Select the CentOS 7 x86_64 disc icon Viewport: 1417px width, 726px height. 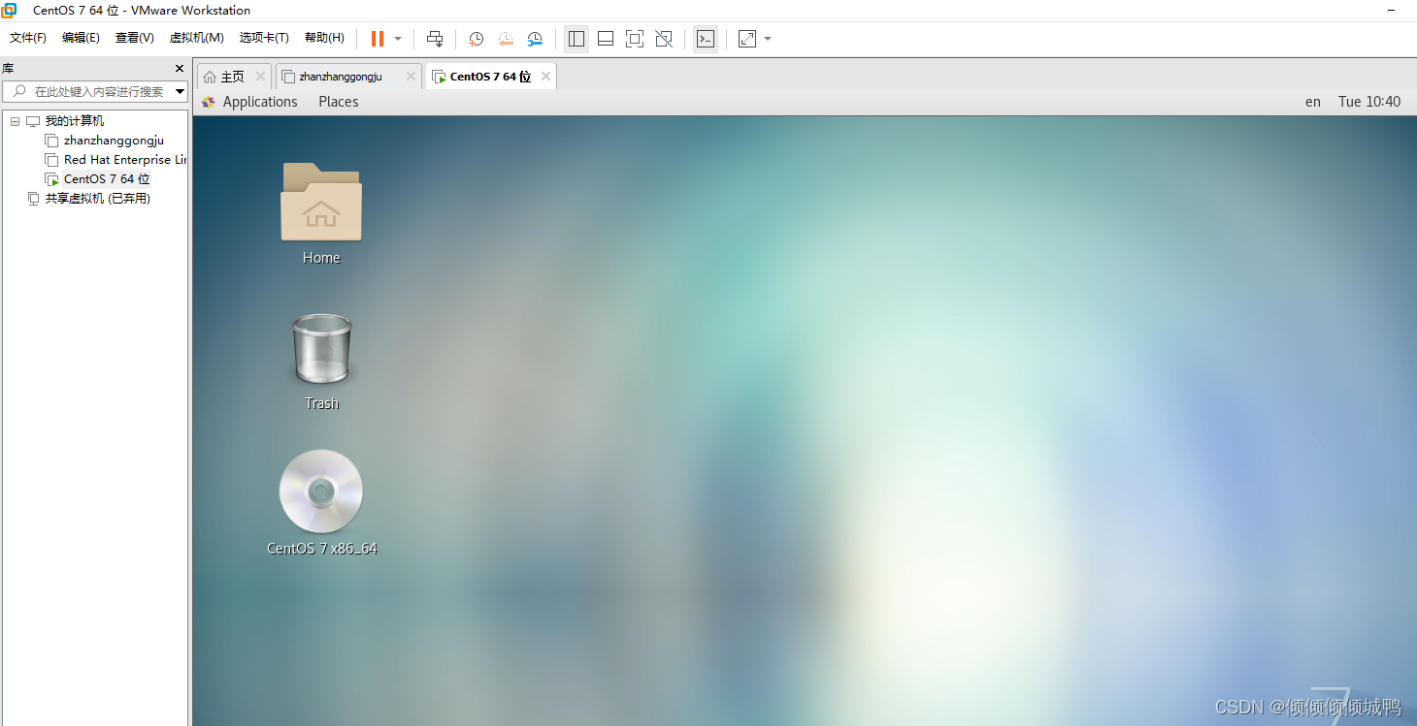pyautogui.click(x=321, y=502)
